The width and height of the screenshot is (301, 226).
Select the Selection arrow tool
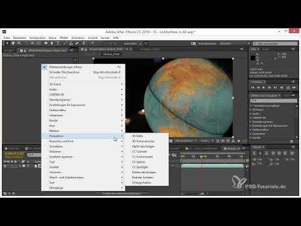pos(8,43)
